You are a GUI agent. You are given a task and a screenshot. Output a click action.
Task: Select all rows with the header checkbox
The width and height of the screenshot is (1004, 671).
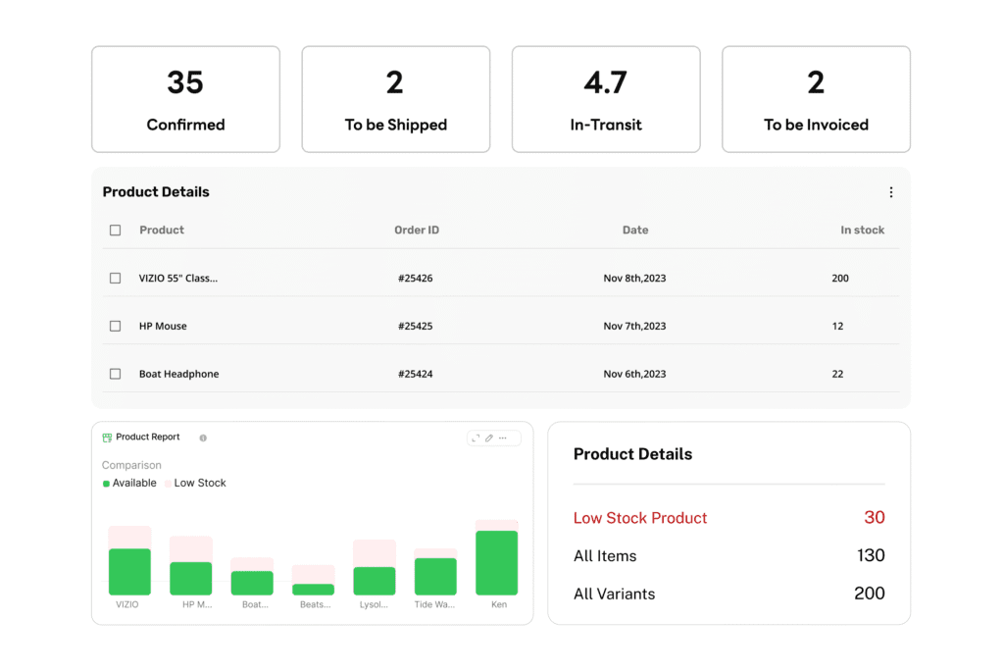pyautogui.click(x=115, y=230)
